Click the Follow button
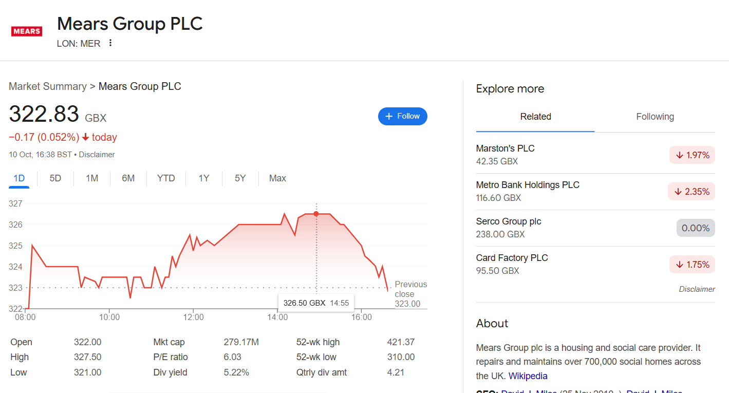The height and width of the screenshot is (393, 729). pos(402,116)
